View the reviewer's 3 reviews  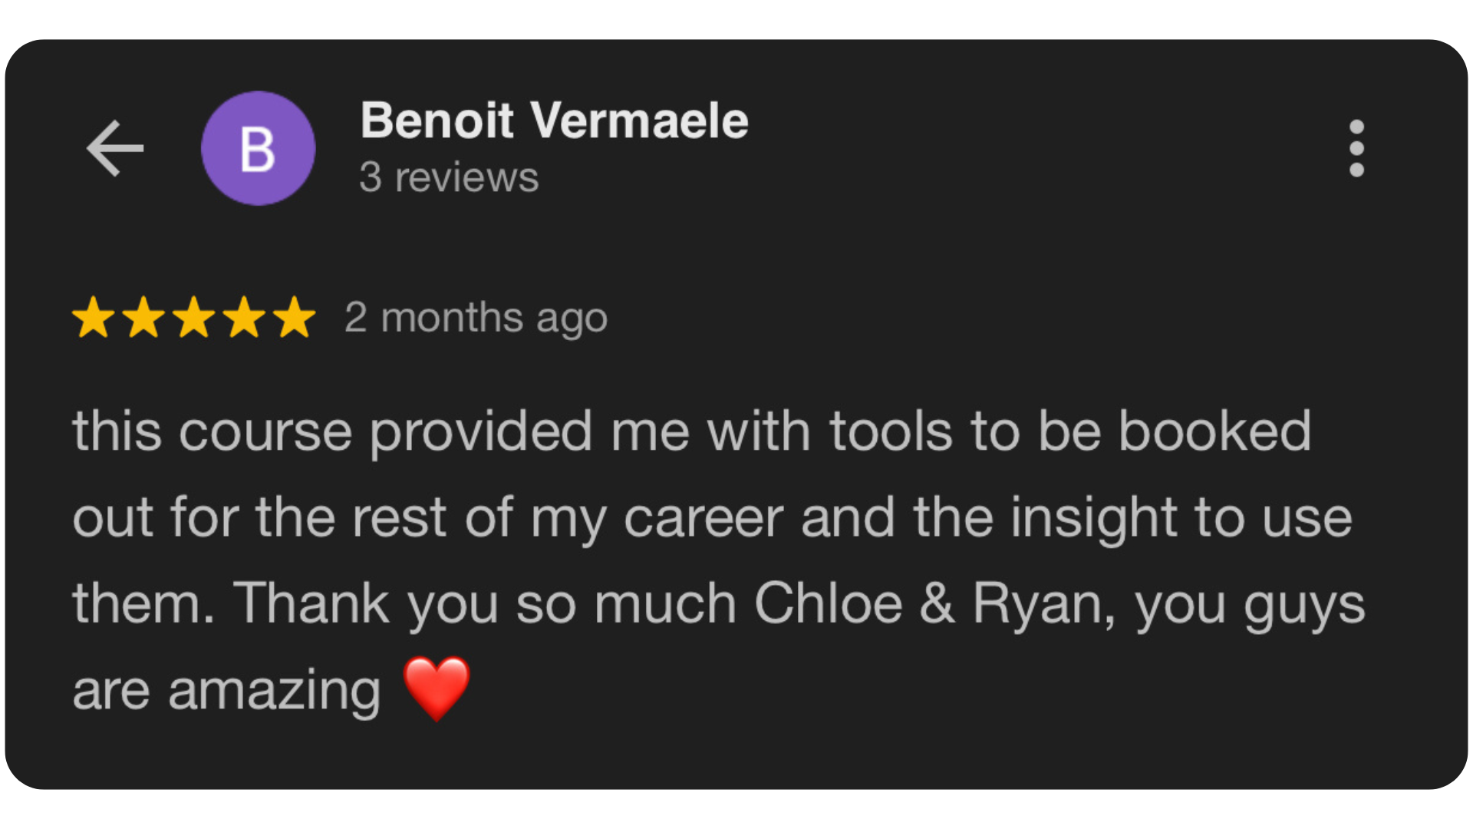(x=449, y=177)
